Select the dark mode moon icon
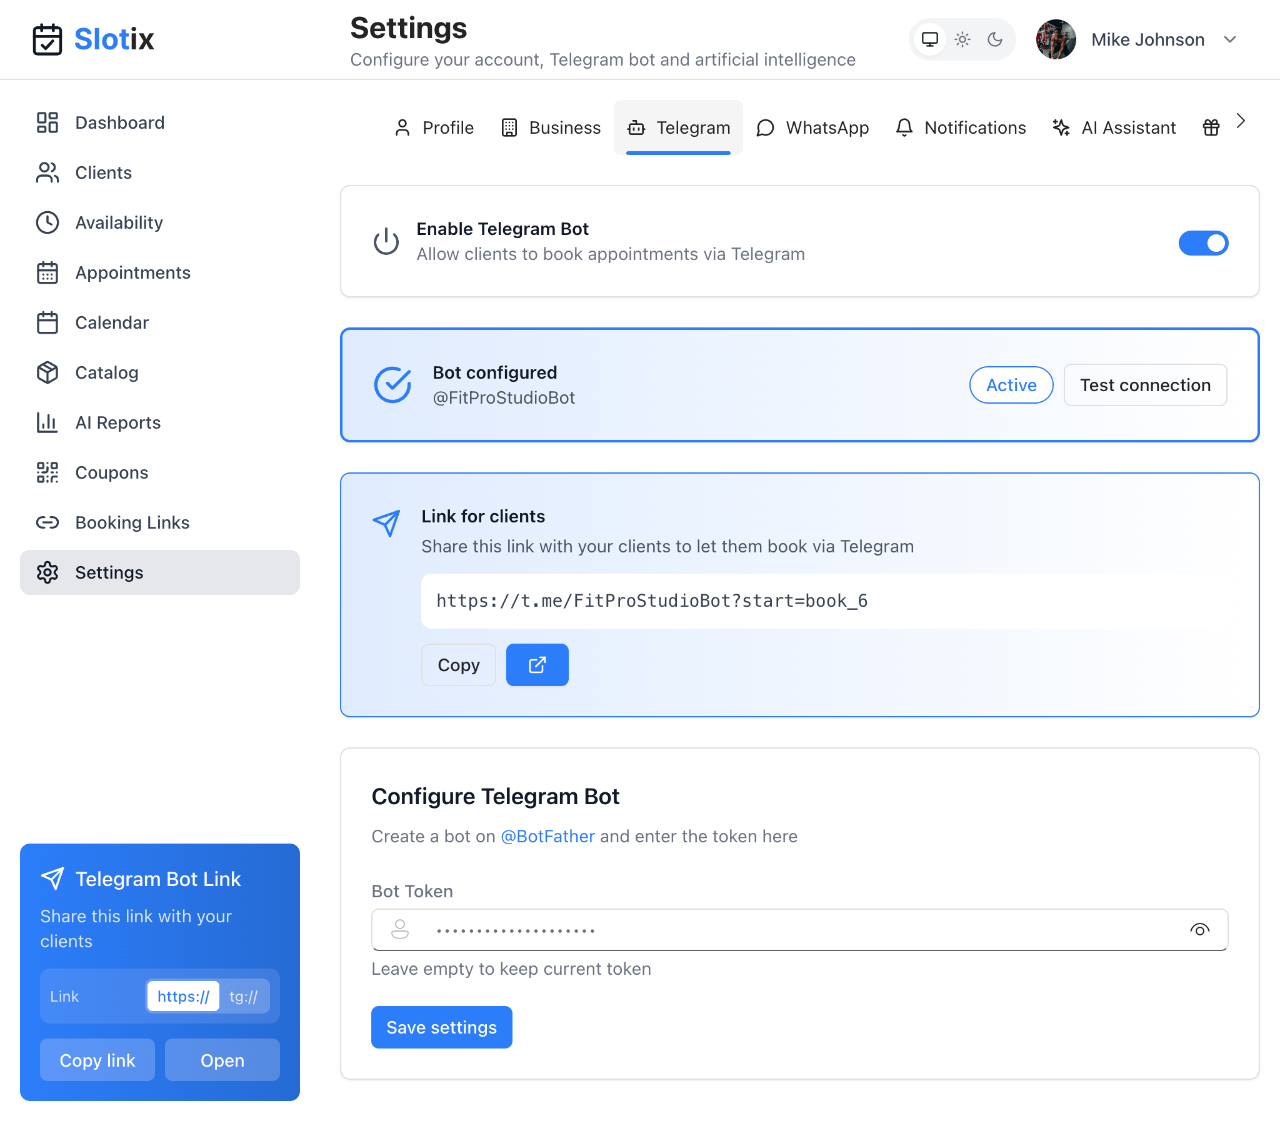This screenshot has width=1280, height=1131. pos(994,39)
